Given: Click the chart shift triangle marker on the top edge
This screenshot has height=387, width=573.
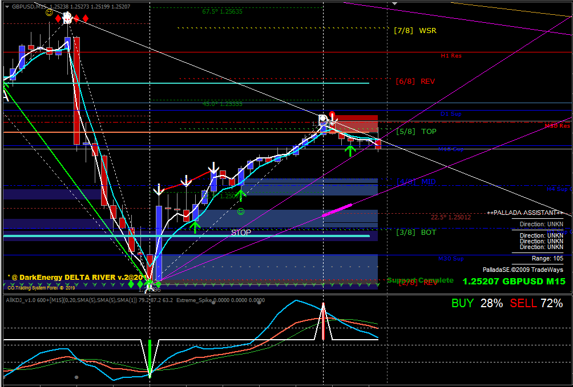Looking at the screenshot, I should point(394,3).
